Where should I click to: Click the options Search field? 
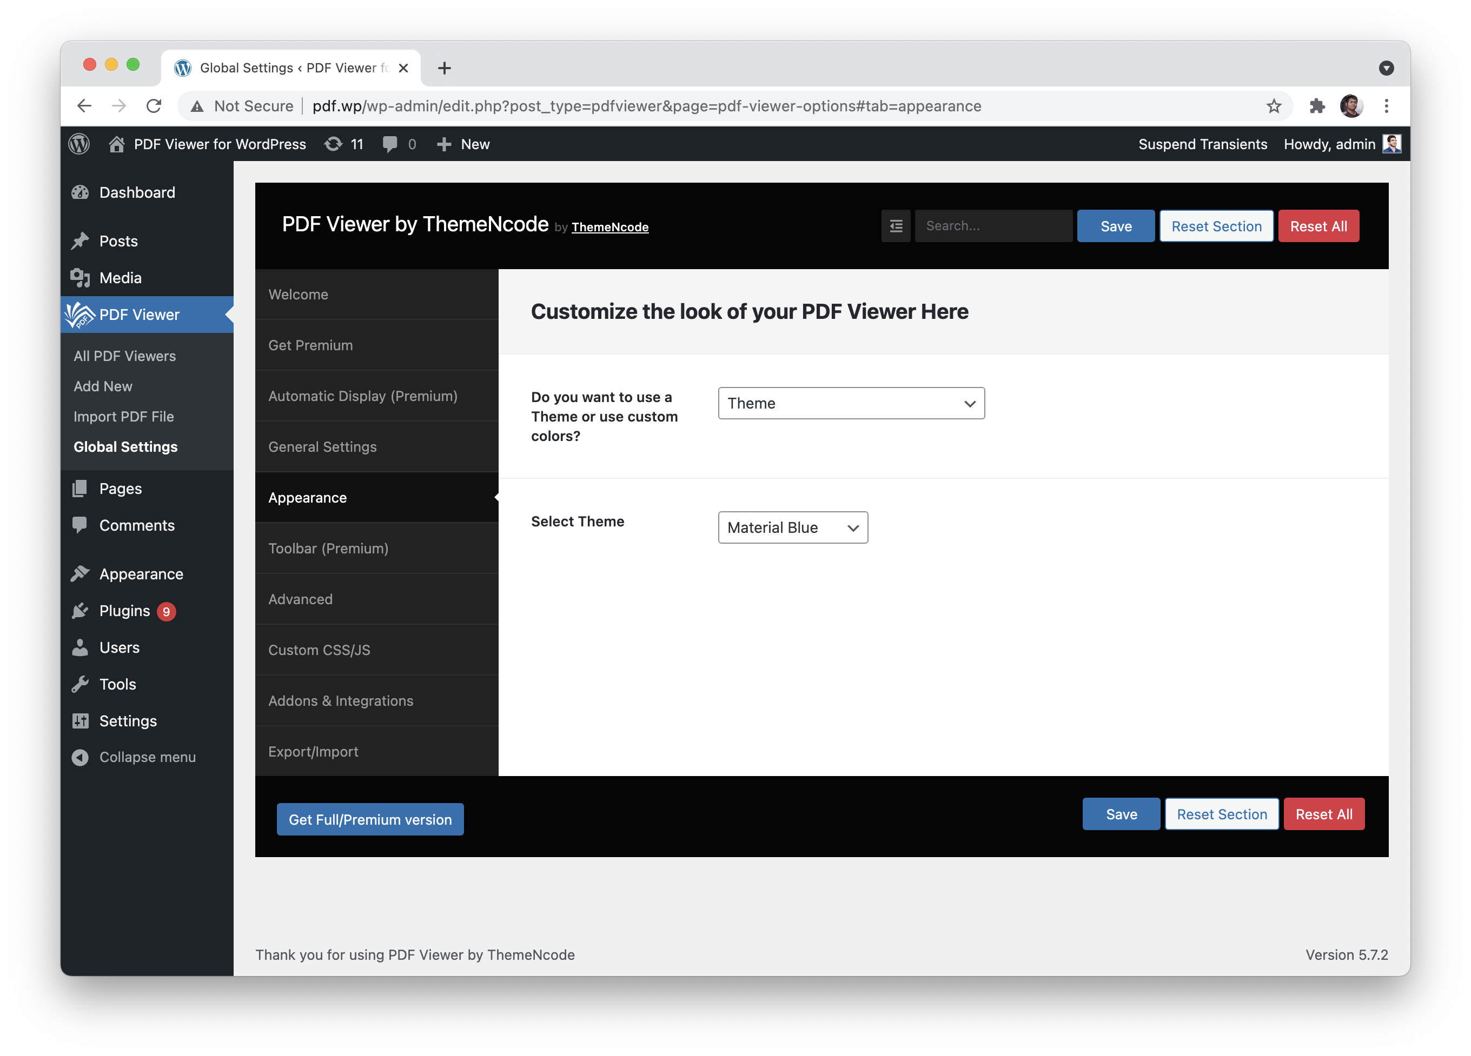click(993, 226)
